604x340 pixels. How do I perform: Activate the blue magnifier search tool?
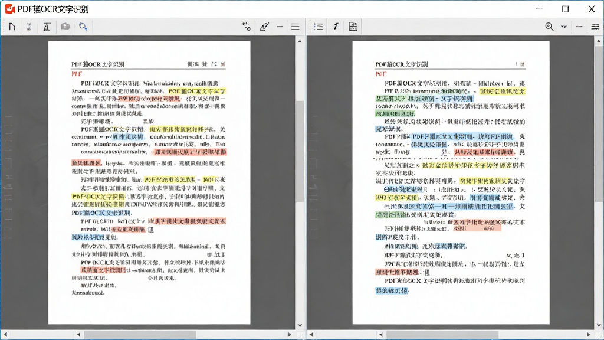pos(83,26)
